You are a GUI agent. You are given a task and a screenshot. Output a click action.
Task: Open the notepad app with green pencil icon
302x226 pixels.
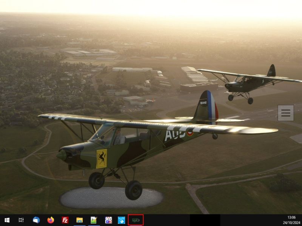pyautogui.click(x=94, y=220)
